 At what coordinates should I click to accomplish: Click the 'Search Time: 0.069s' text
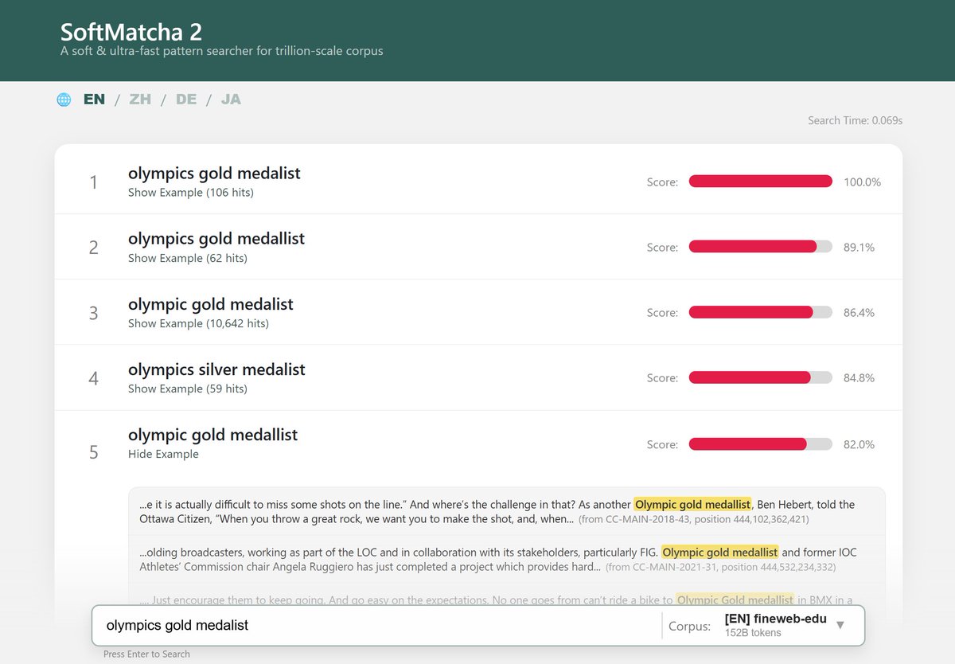pyautogui.click(x=855, y=120)
